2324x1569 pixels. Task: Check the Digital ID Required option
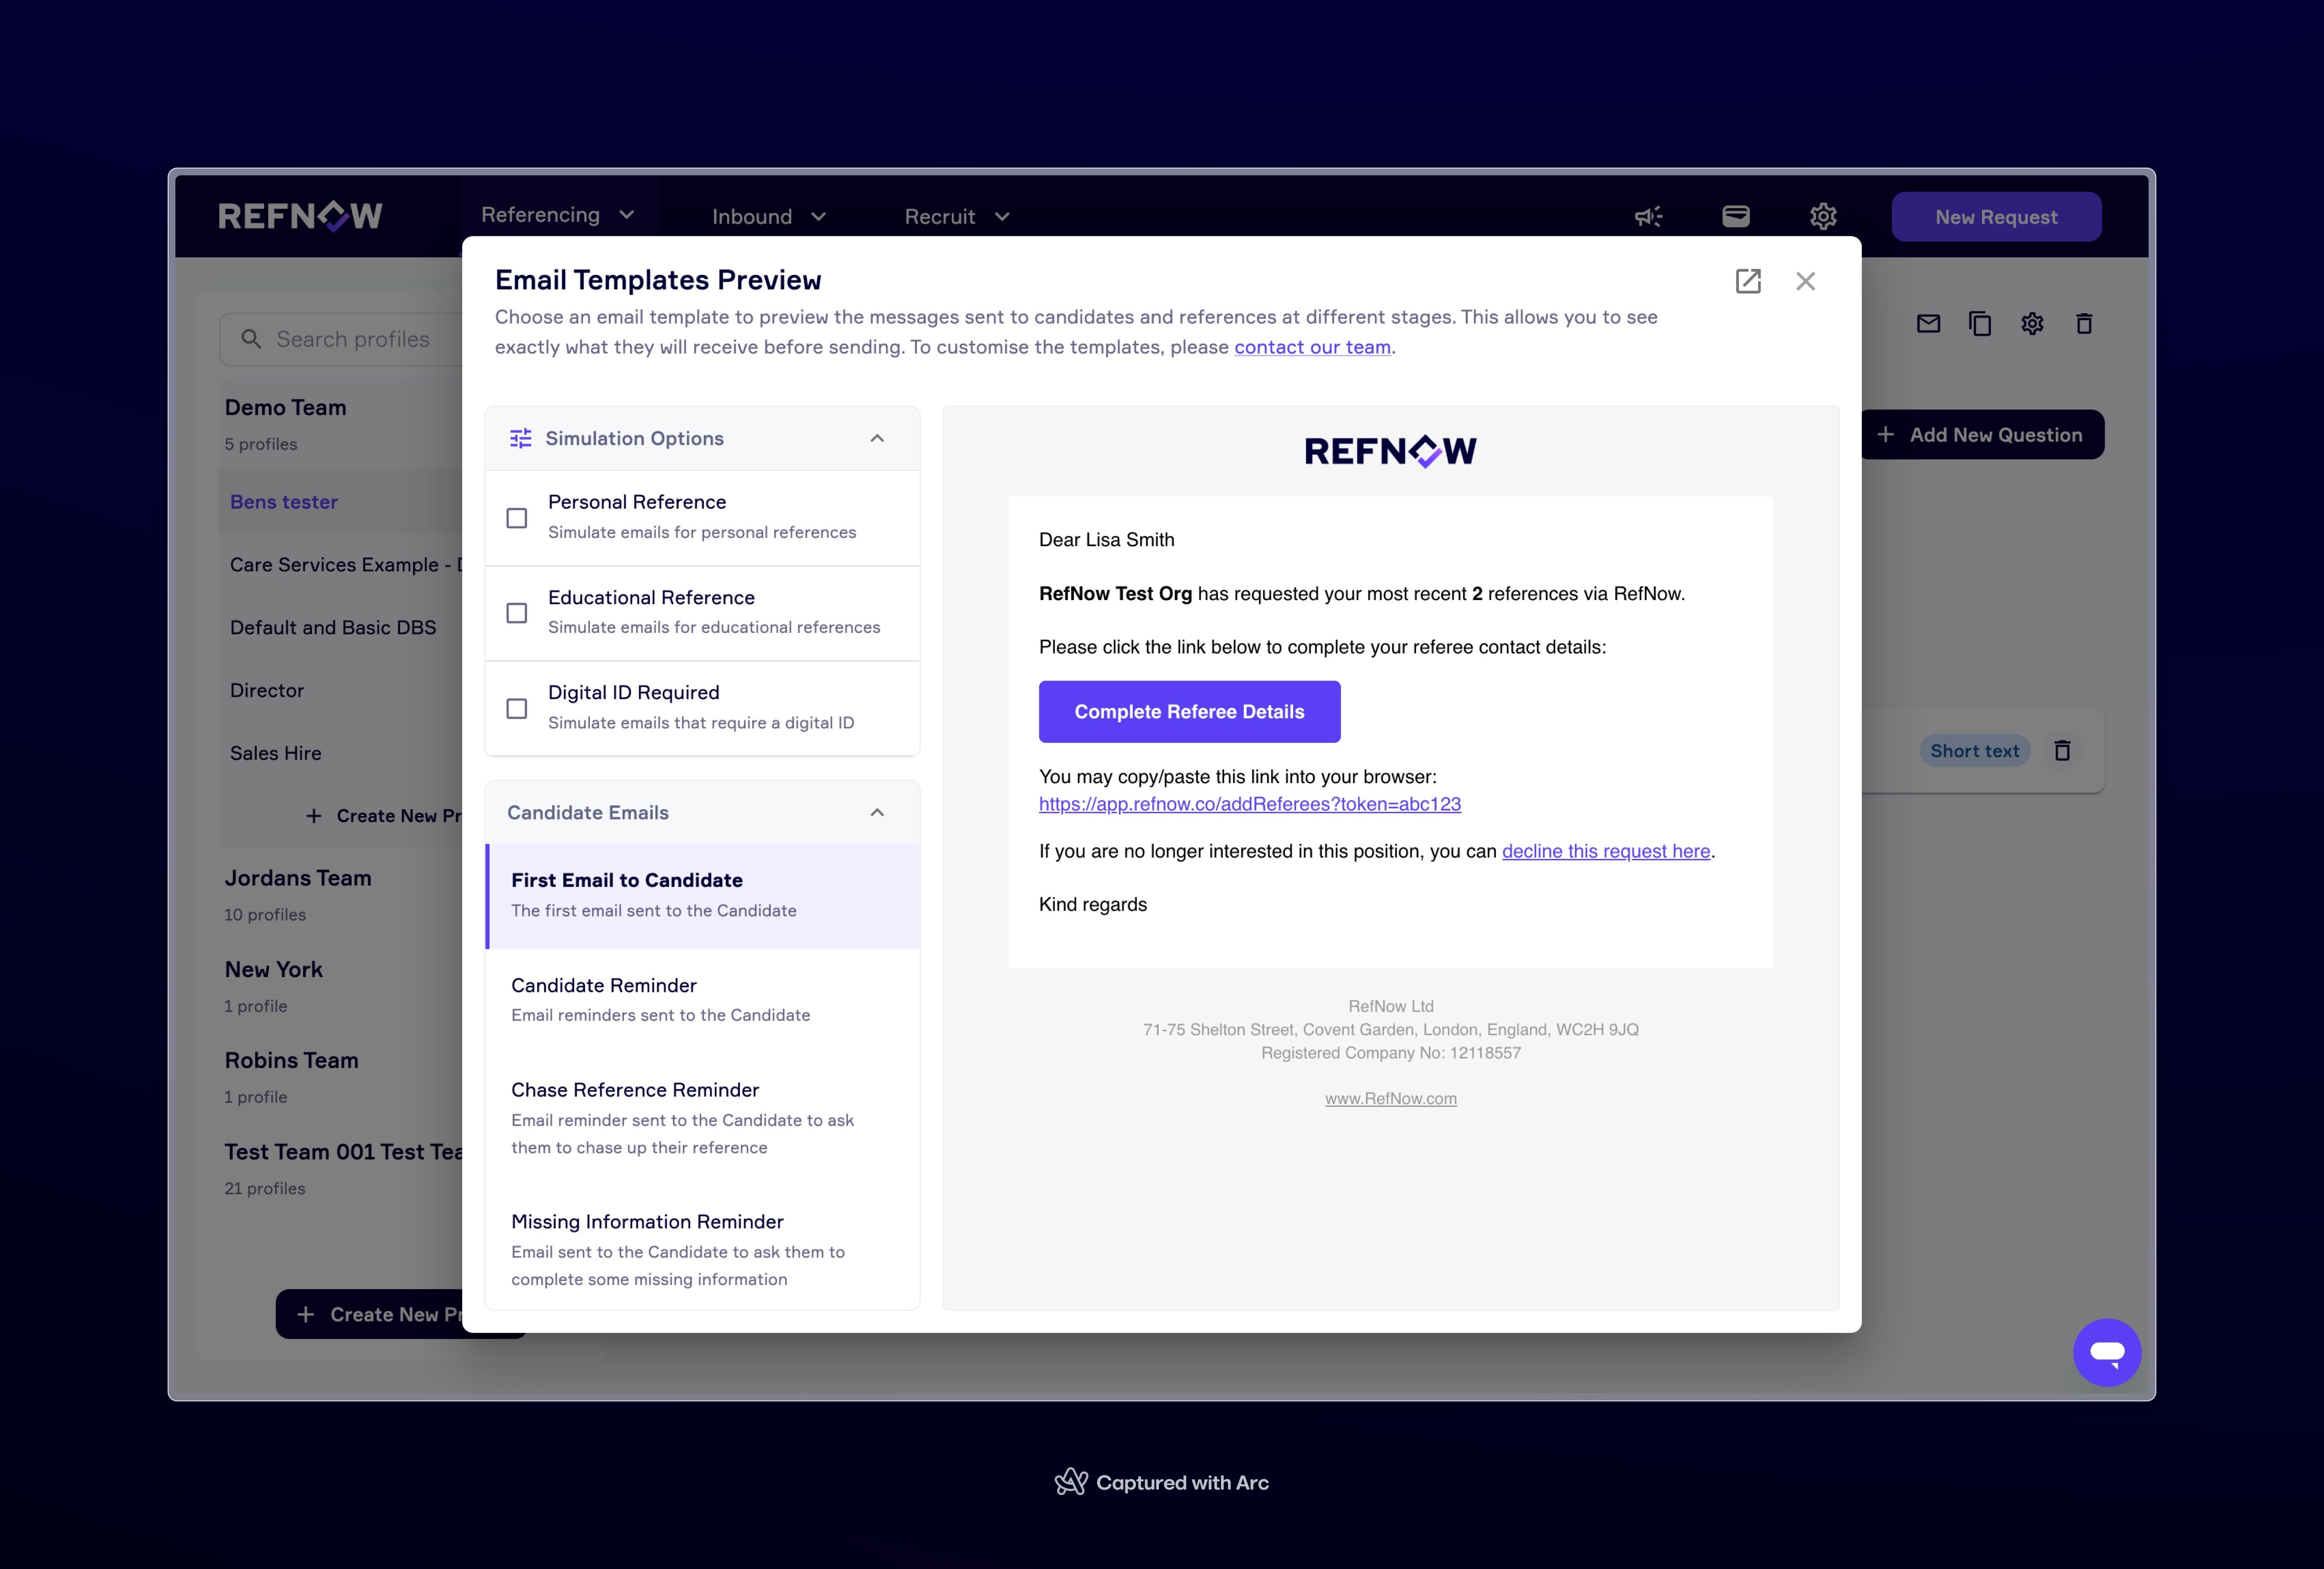click(x=517, y=708)
